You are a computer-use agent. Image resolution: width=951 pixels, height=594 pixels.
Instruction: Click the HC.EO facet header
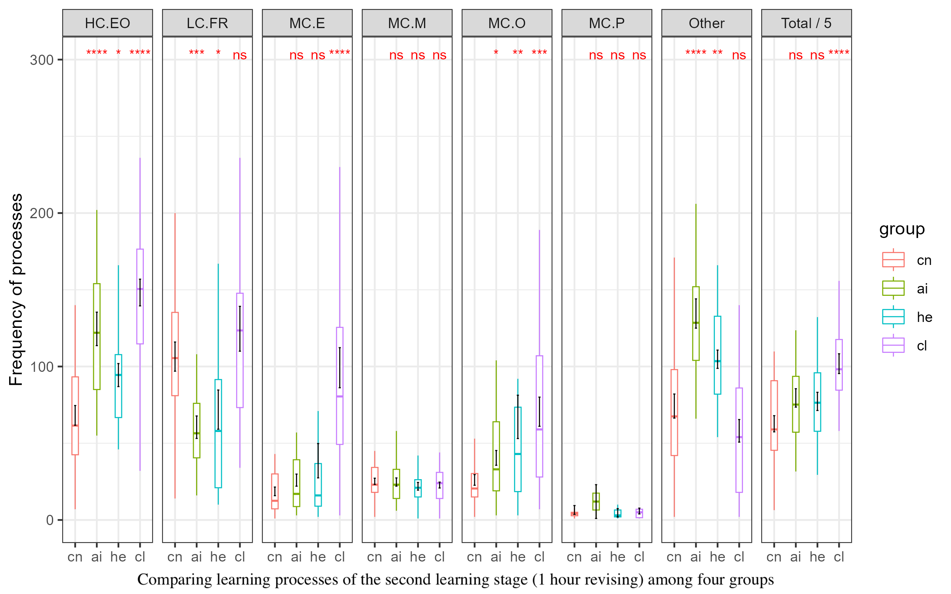pos(107,23)
